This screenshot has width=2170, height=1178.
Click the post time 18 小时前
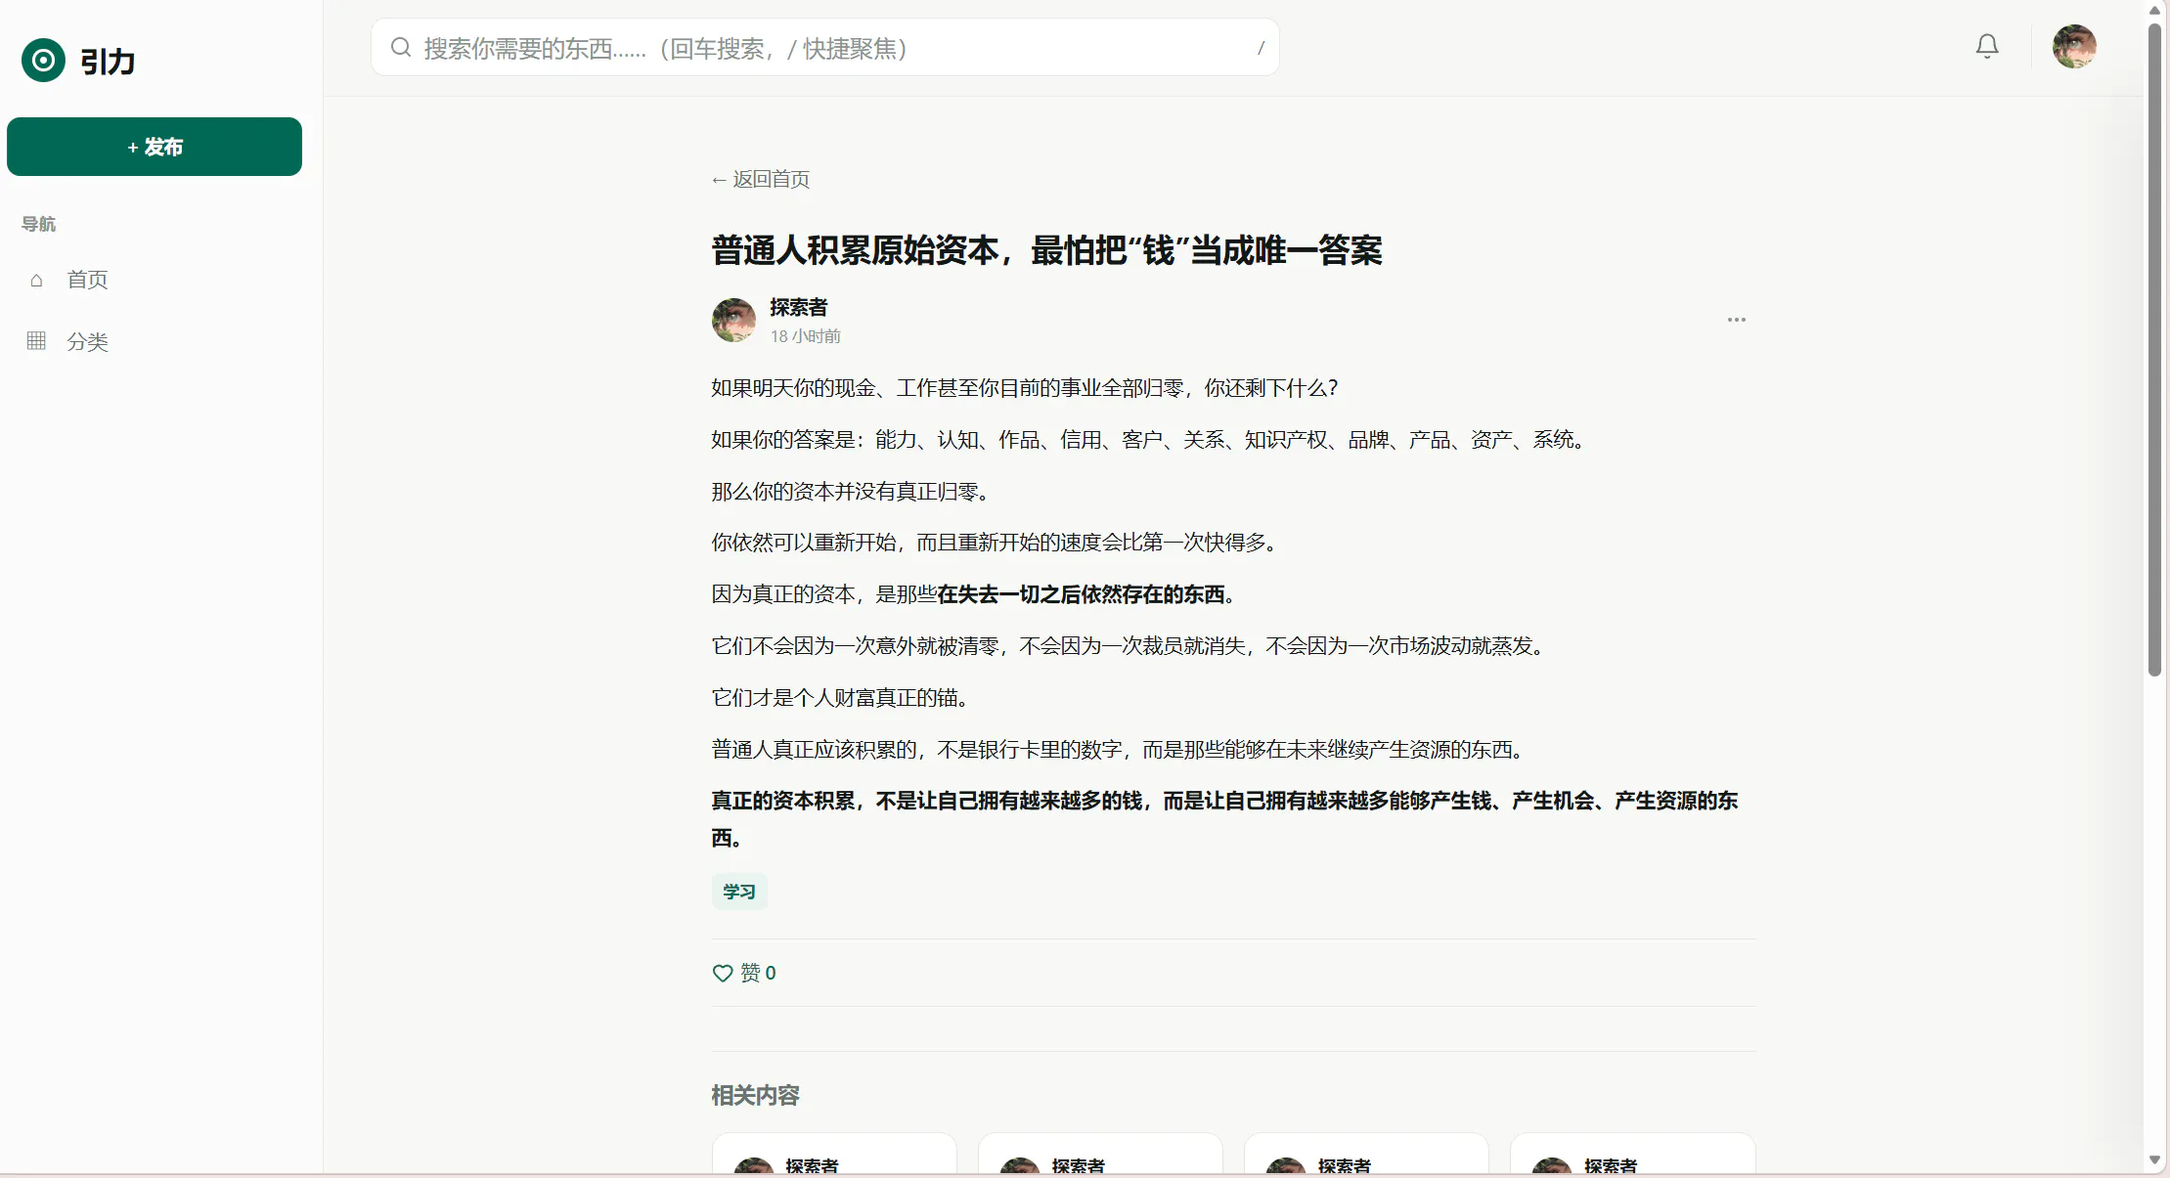(x=805, y=336)
